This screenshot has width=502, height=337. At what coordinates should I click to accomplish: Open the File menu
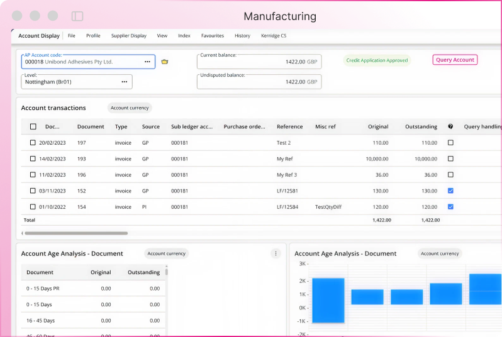[71, 36]
